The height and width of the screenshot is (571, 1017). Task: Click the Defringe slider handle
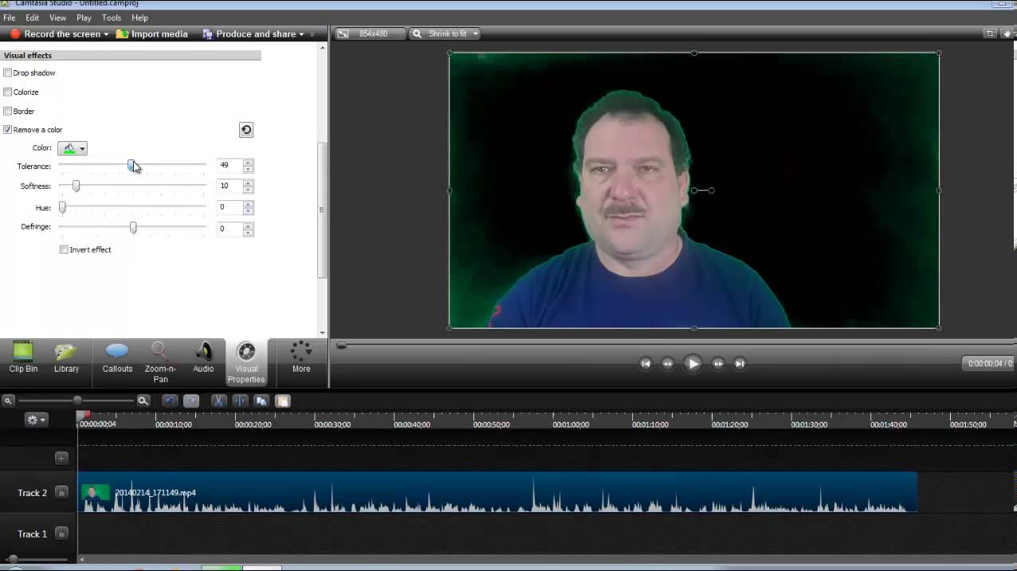coord(133,227)
